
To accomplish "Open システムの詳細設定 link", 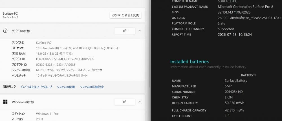I will click(92, 87).
